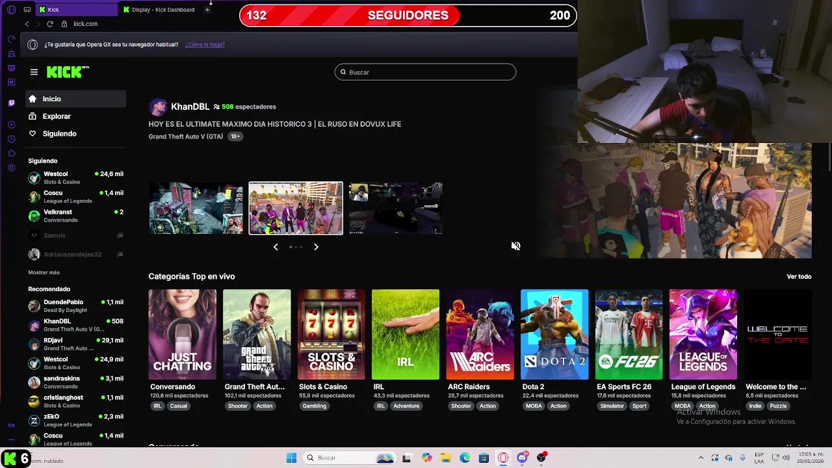The image size is (832, 468).
Task: Open Microsoft Edge from the taskbar
Action: pyautogui.click(x=465, y=458)
